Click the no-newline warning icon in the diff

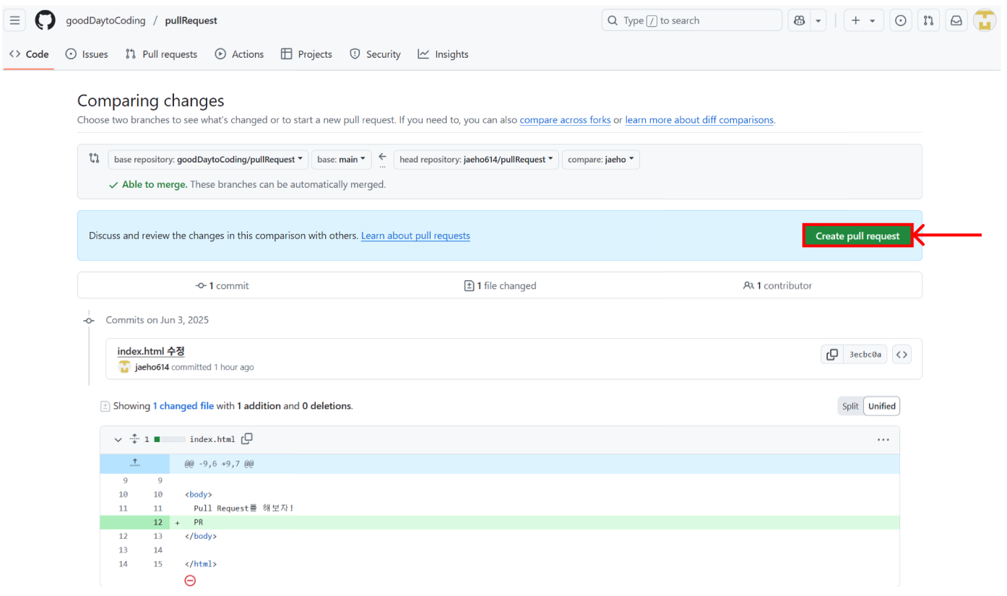point(190,580)
